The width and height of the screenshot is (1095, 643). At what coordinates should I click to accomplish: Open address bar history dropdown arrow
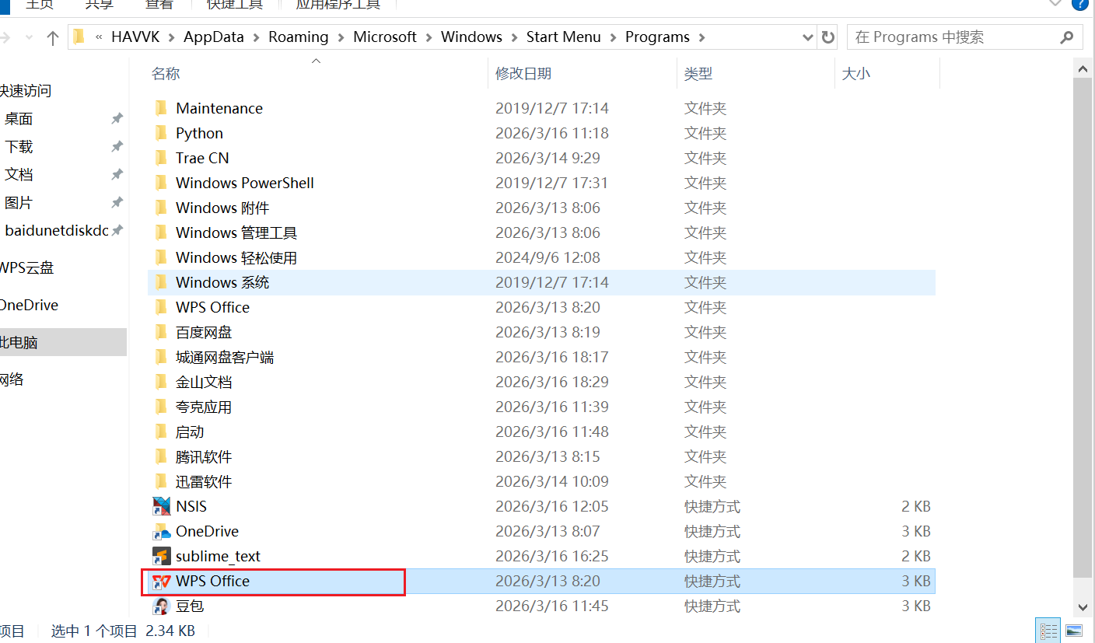[808, 37]
